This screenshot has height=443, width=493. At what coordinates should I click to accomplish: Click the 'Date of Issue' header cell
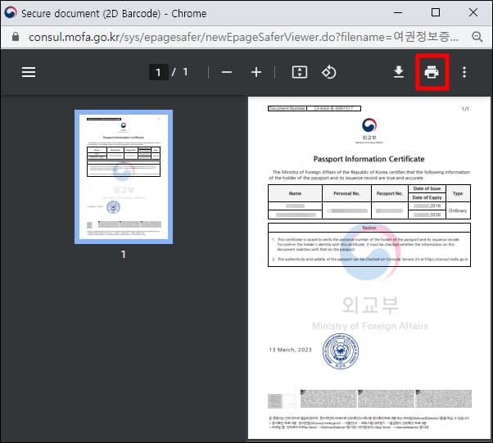[x=427, y=188]
